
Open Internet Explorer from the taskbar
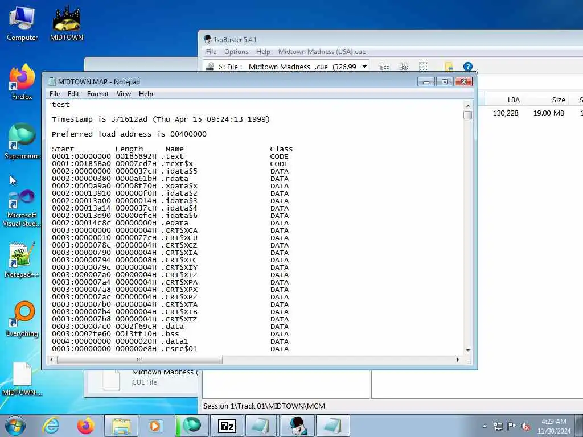tap(51, 426)
